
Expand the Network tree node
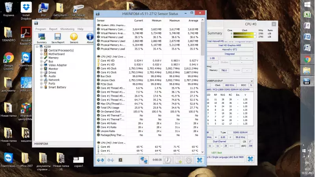(41, 80)
